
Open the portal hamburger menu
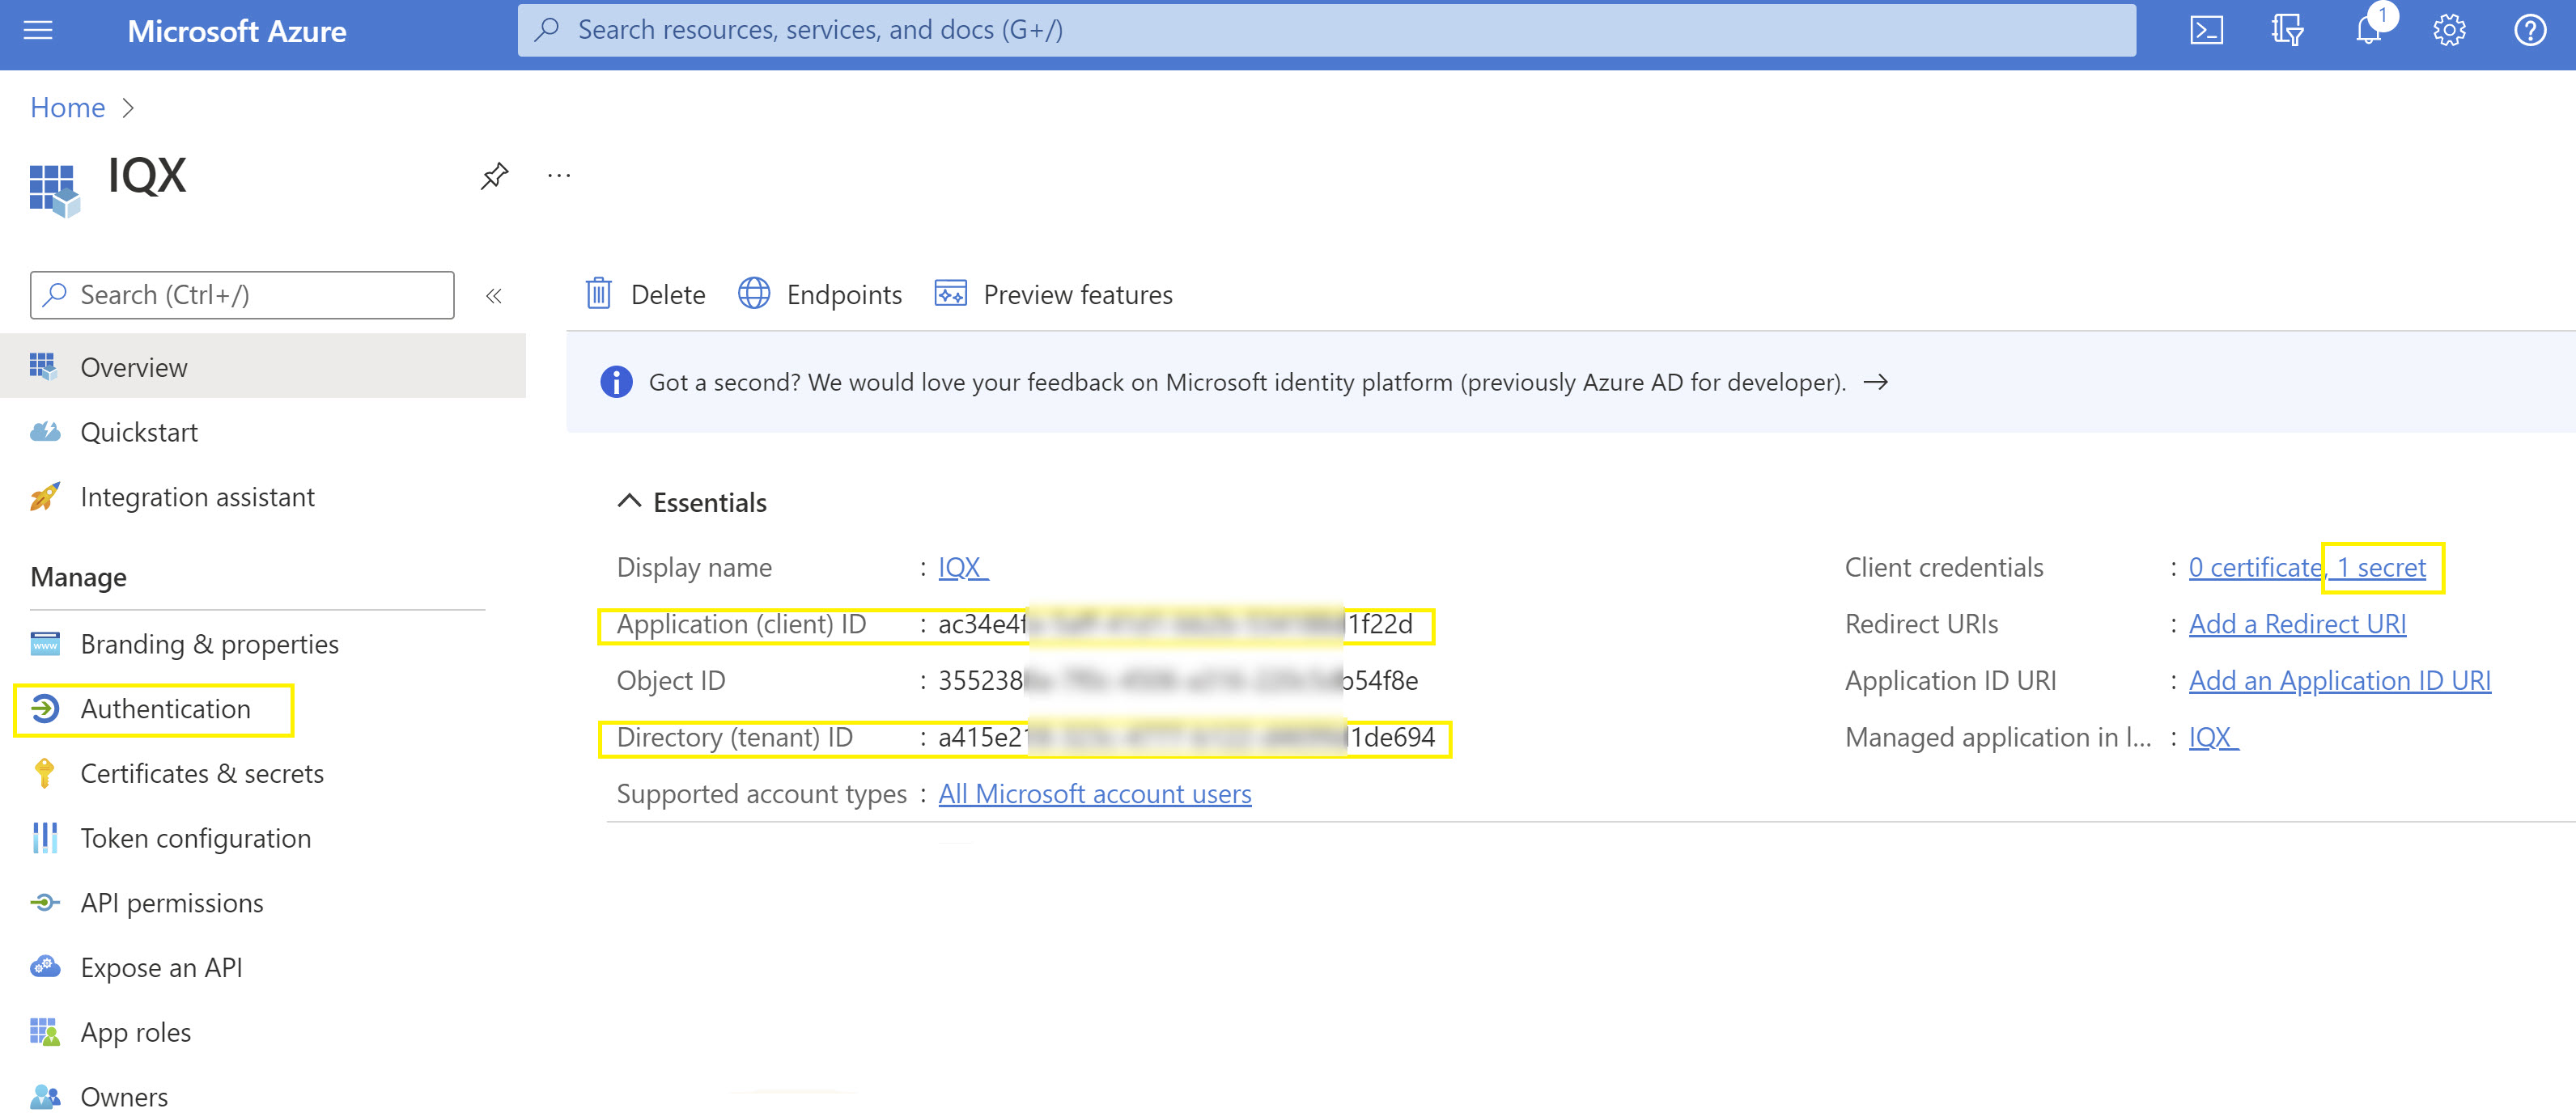click(38, 30)
